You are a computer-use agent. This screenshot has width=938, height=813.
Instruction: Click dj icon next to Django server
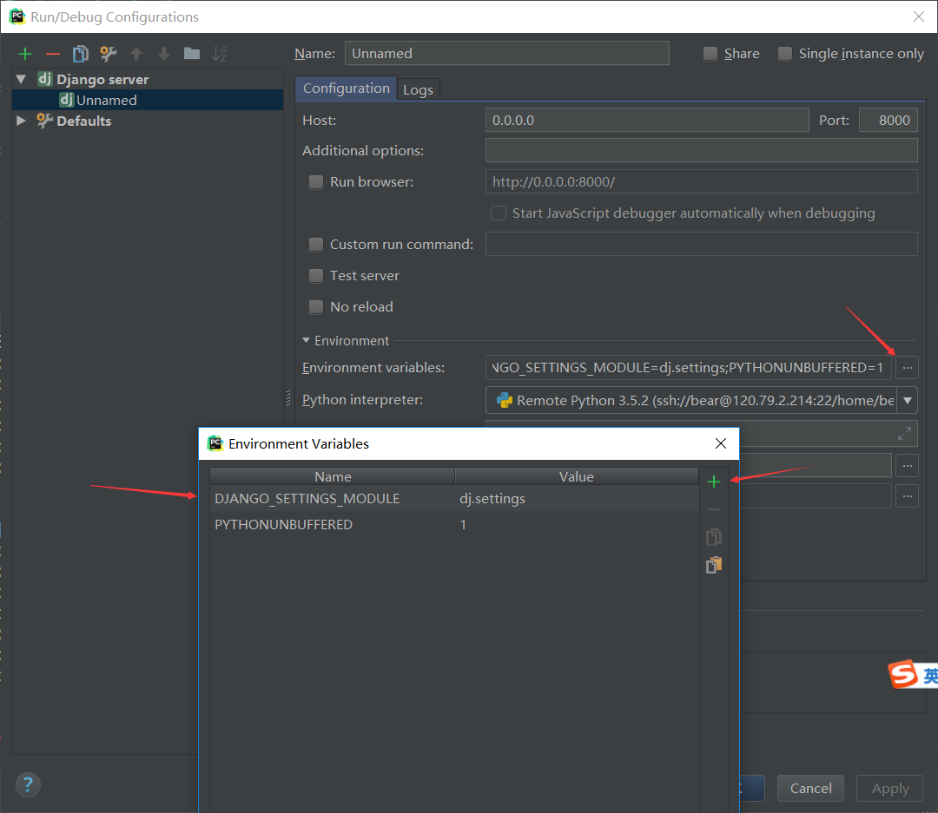(45, 78)
